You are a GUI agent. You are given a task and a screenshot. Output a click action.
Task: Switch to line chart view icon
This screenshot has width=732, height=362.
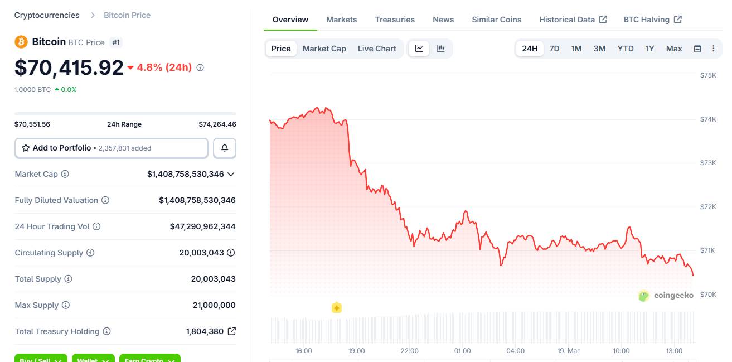tap(419, 49)
